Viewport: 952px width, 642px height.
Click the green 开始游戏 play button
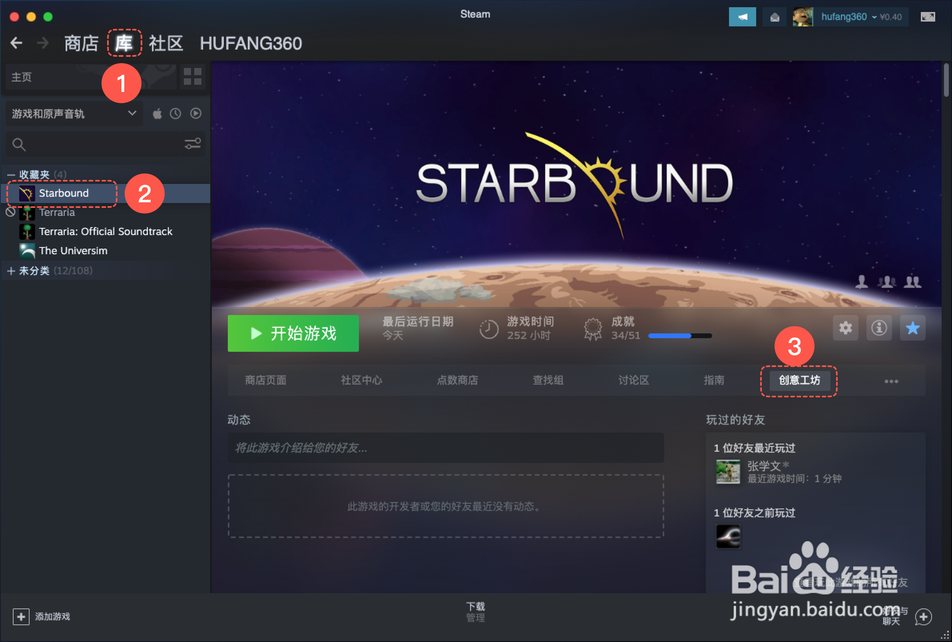click(293, 333)
